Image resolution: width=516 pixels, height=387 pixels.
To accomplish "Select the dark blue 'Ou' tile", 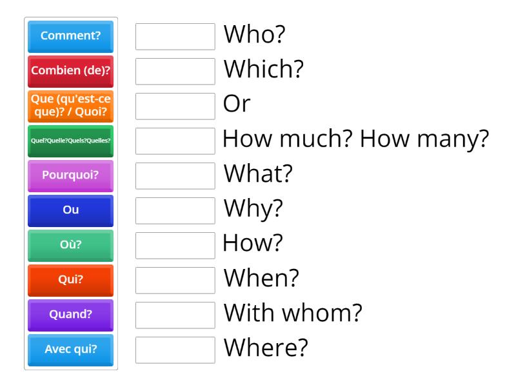I will [70, 210].
